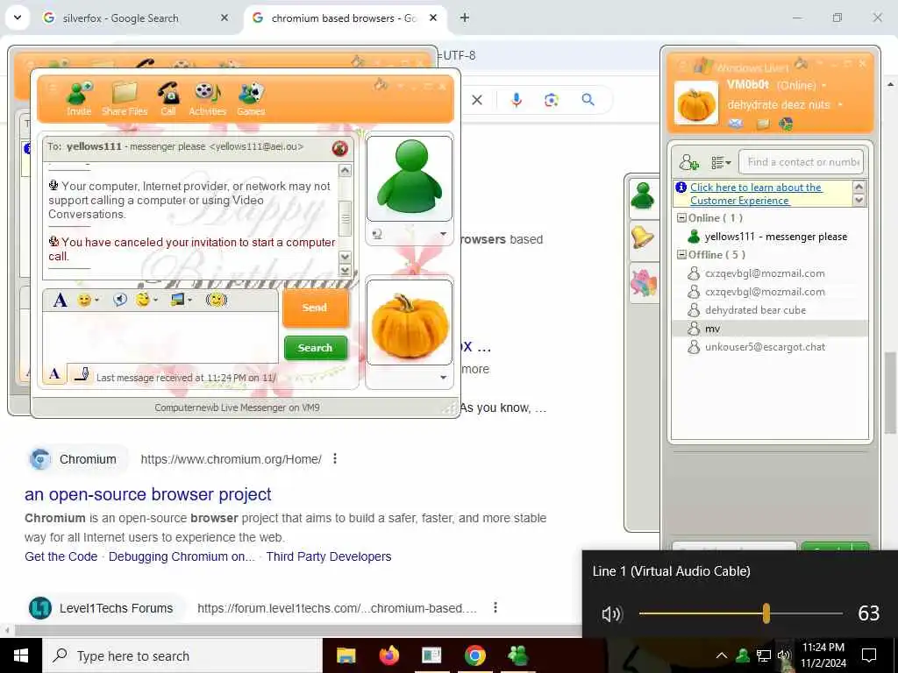Clear the Google search box X
898x673 pixels.
click(477, 100)
